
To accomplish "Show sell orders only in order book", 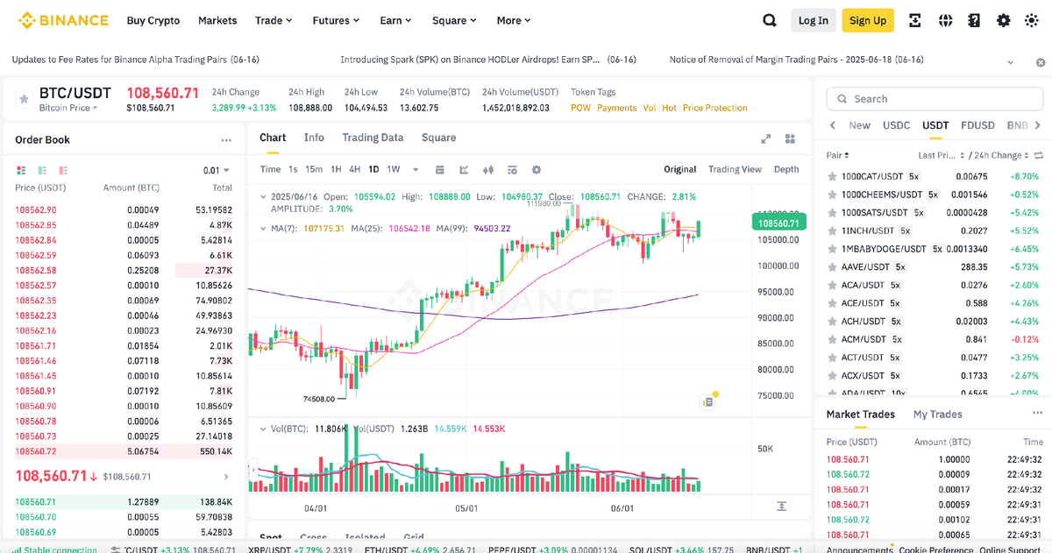I will point(63,170).
